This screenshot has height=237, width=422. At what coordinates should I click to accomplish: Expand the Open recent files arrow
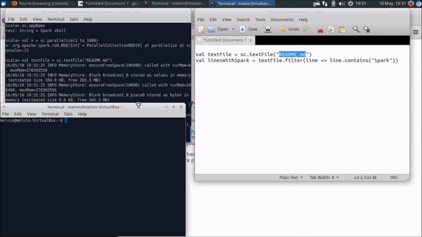coord(233,29)
